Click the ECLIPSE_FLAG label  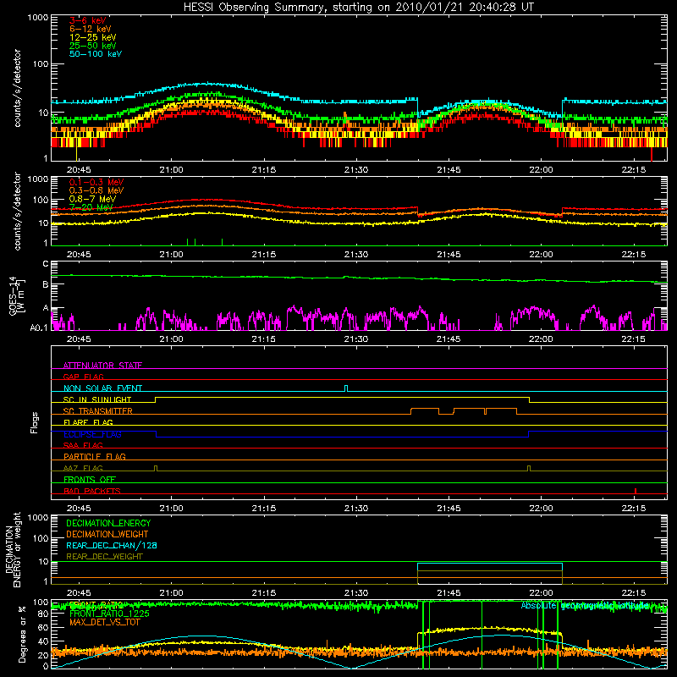click(92, 434)
